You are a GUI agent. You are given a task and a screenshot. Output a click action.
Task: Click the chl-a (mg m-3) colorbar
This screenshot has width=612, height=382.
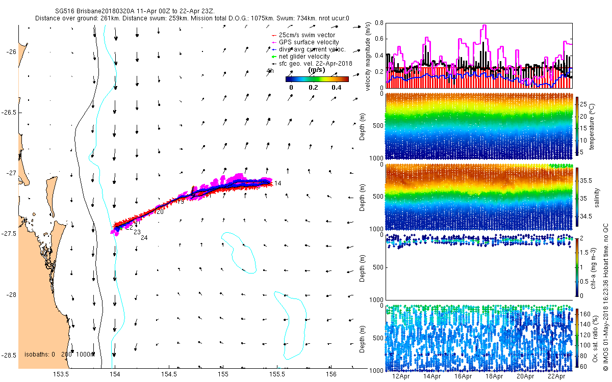coord(577,267)
